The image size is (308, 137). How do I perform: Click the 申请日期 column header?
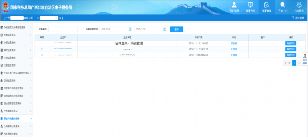click(198, 37)
